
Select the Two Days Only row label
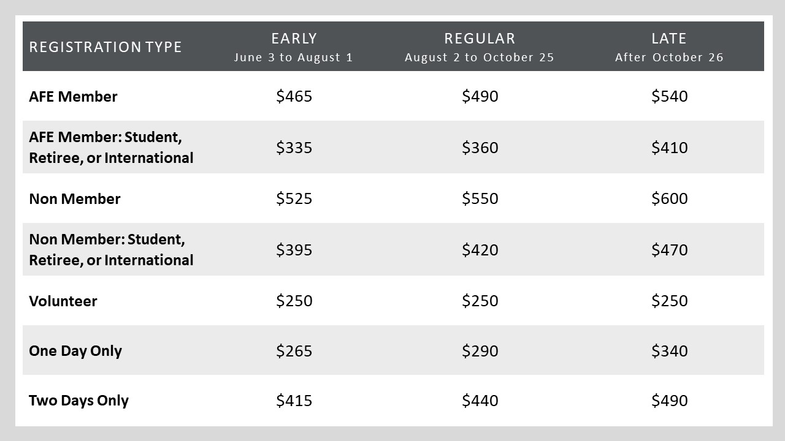point(78,401)
